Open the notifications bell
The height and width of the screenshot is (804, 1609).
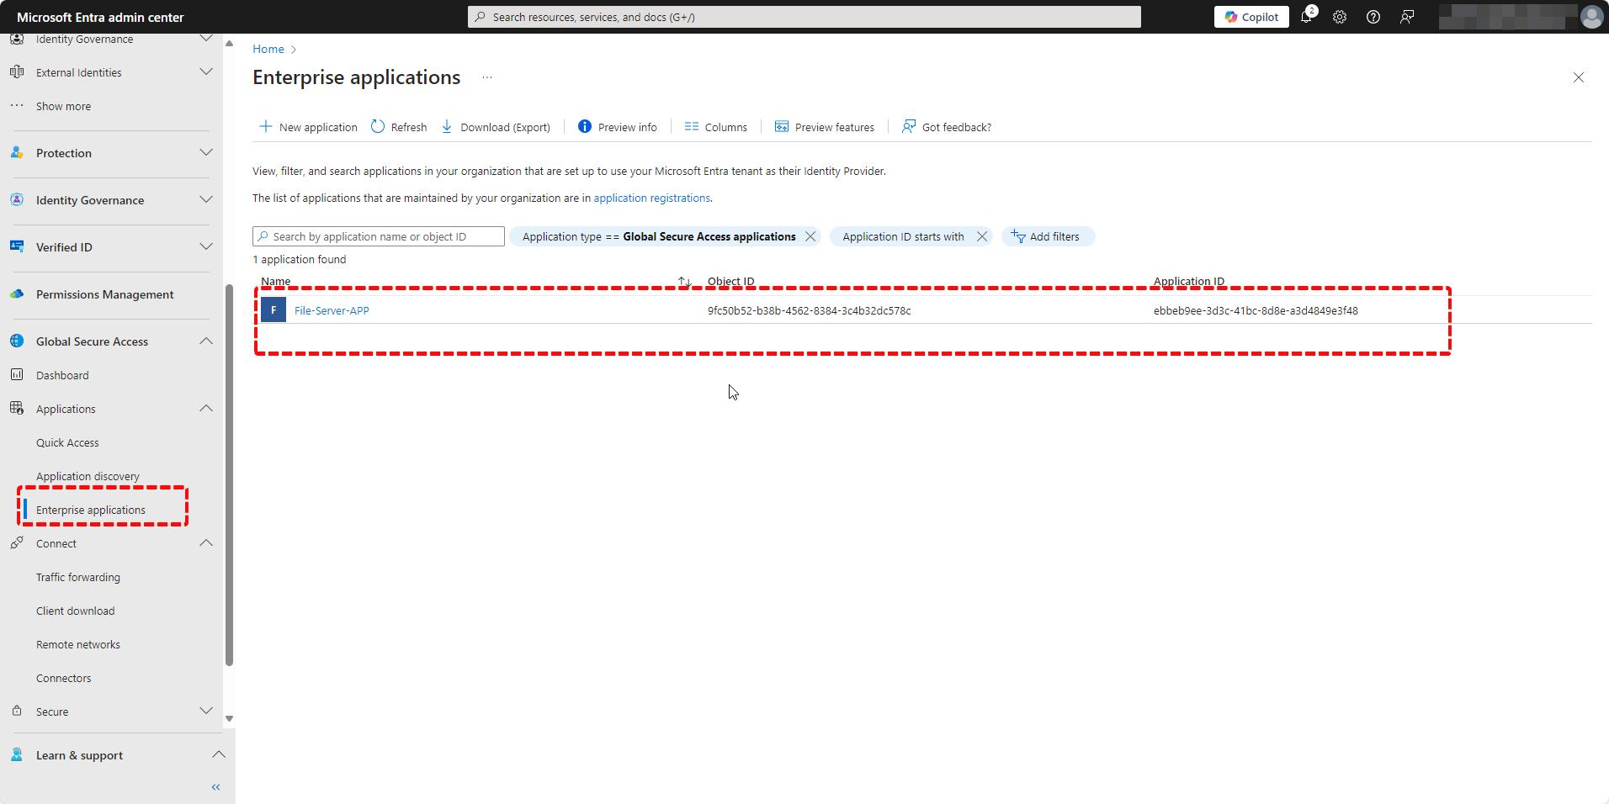[x=1307, y=17]
